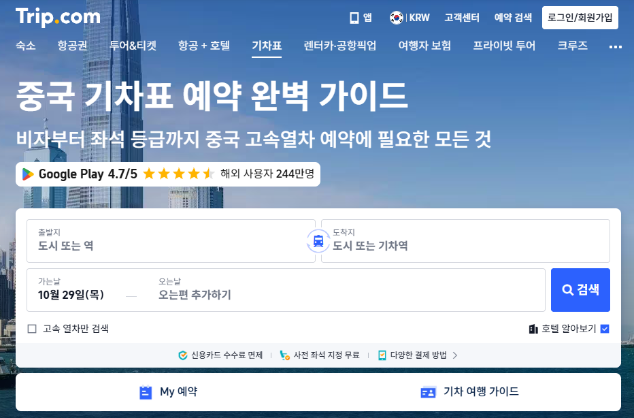The height and width of the screenshot is (418, 634).
Task: Click the 사전 좌석 지정 seat icon
Action: (x=285, y=355)
